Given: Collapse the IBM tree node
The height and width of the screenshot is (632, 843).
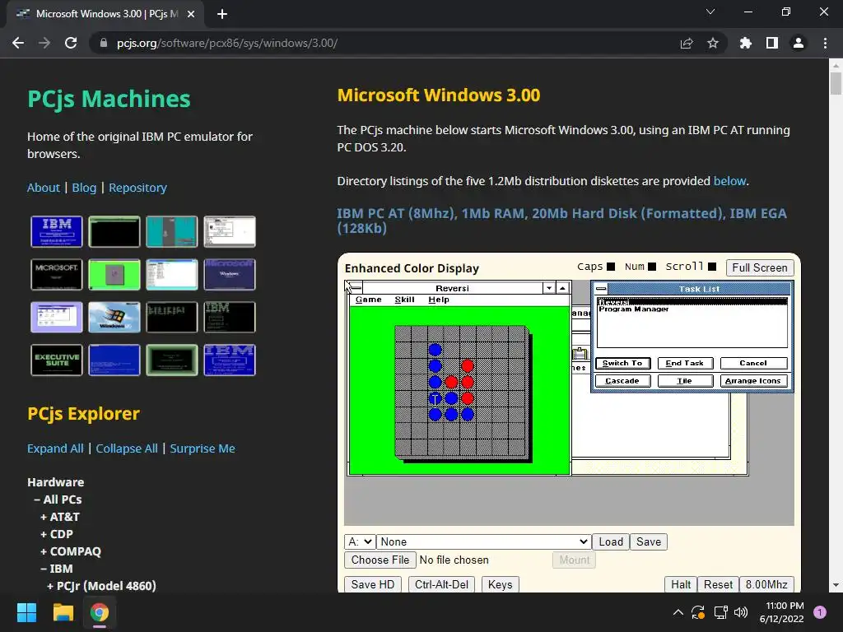Looking at the screenshot, I should tap(57, 569).
